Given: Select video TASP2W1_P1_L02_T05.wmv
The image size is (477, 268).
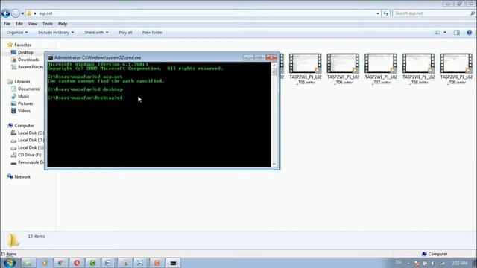Looking at the screenshot, I should pyautogui.click(x=306, y=69).
